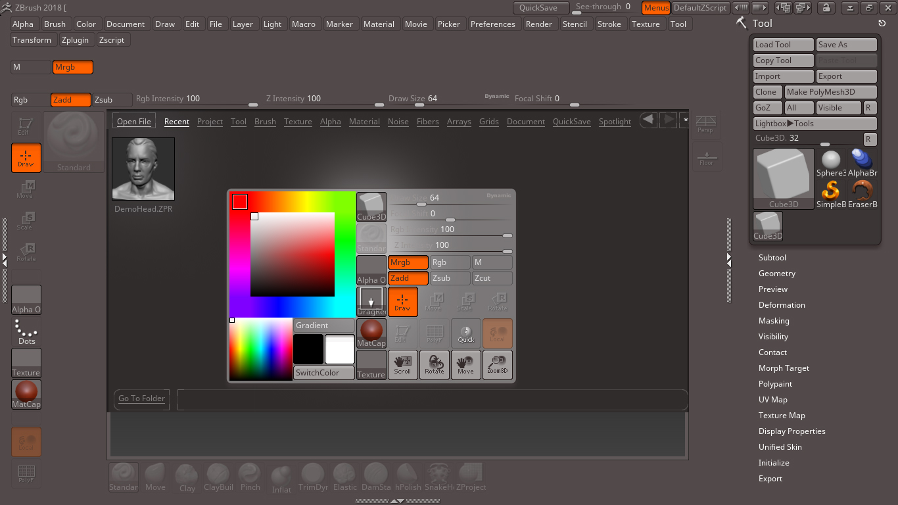Toggle Draw mode in left shelf
Image resolution: width=898 pixels, height=505 pixels.
pos(26,158)
